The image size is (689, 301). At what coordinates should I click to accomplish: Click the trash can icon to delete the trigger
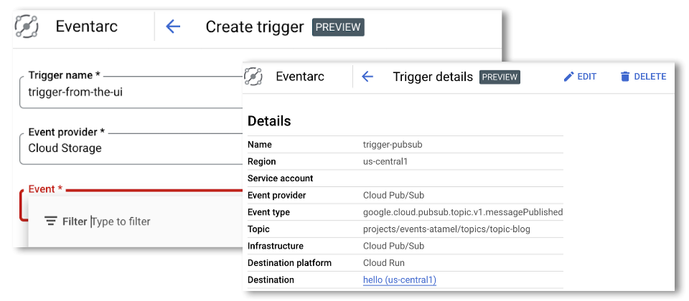pyautogui.click(x=625, y=77)
